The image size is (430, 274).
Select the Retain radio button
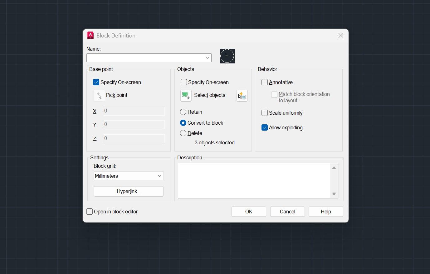[x=183, y=112]
